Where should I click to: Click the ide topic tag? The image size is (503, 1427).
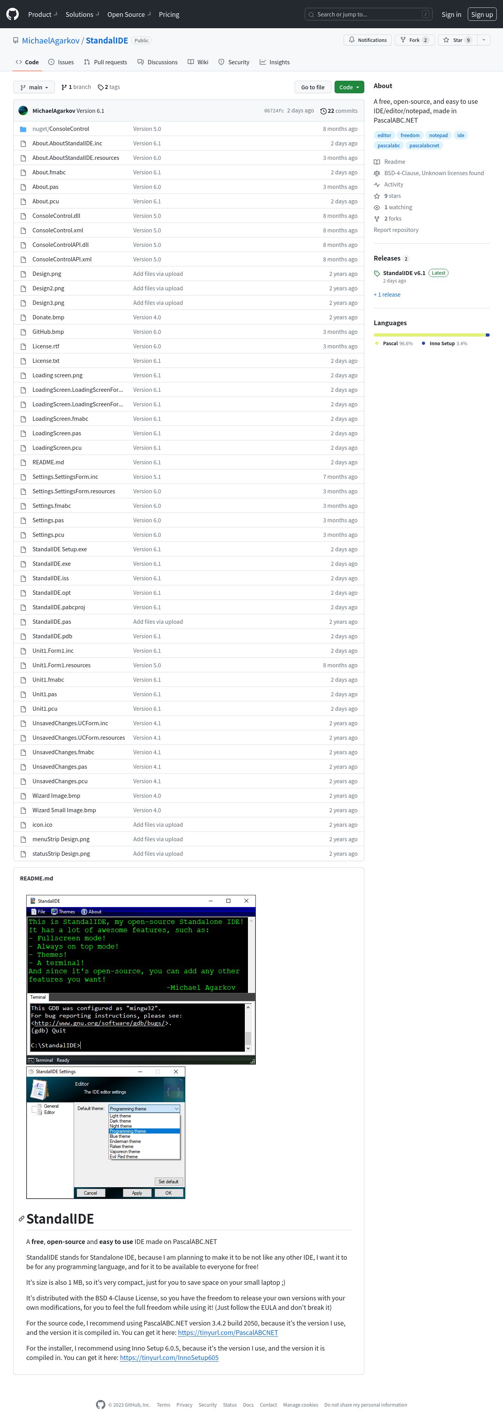pyautogui.click(x=460, y=135)
